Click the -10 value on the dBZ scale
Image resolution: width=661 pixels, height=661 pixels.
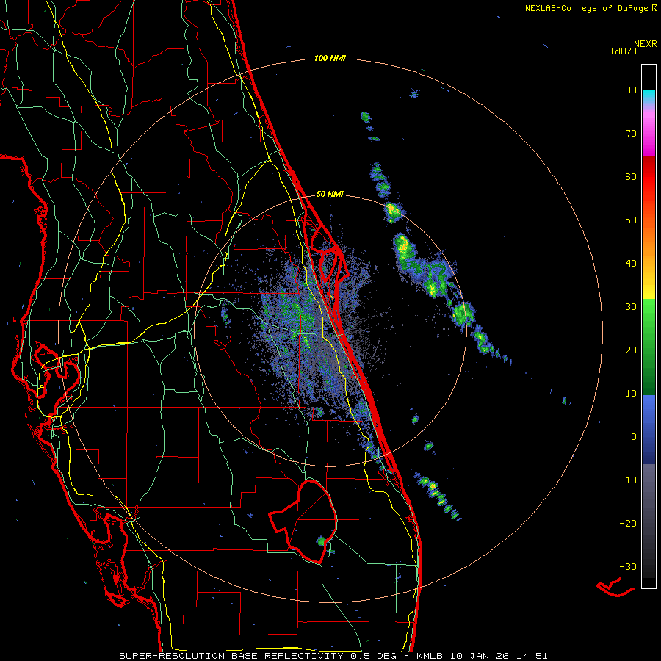pos(628,480)
